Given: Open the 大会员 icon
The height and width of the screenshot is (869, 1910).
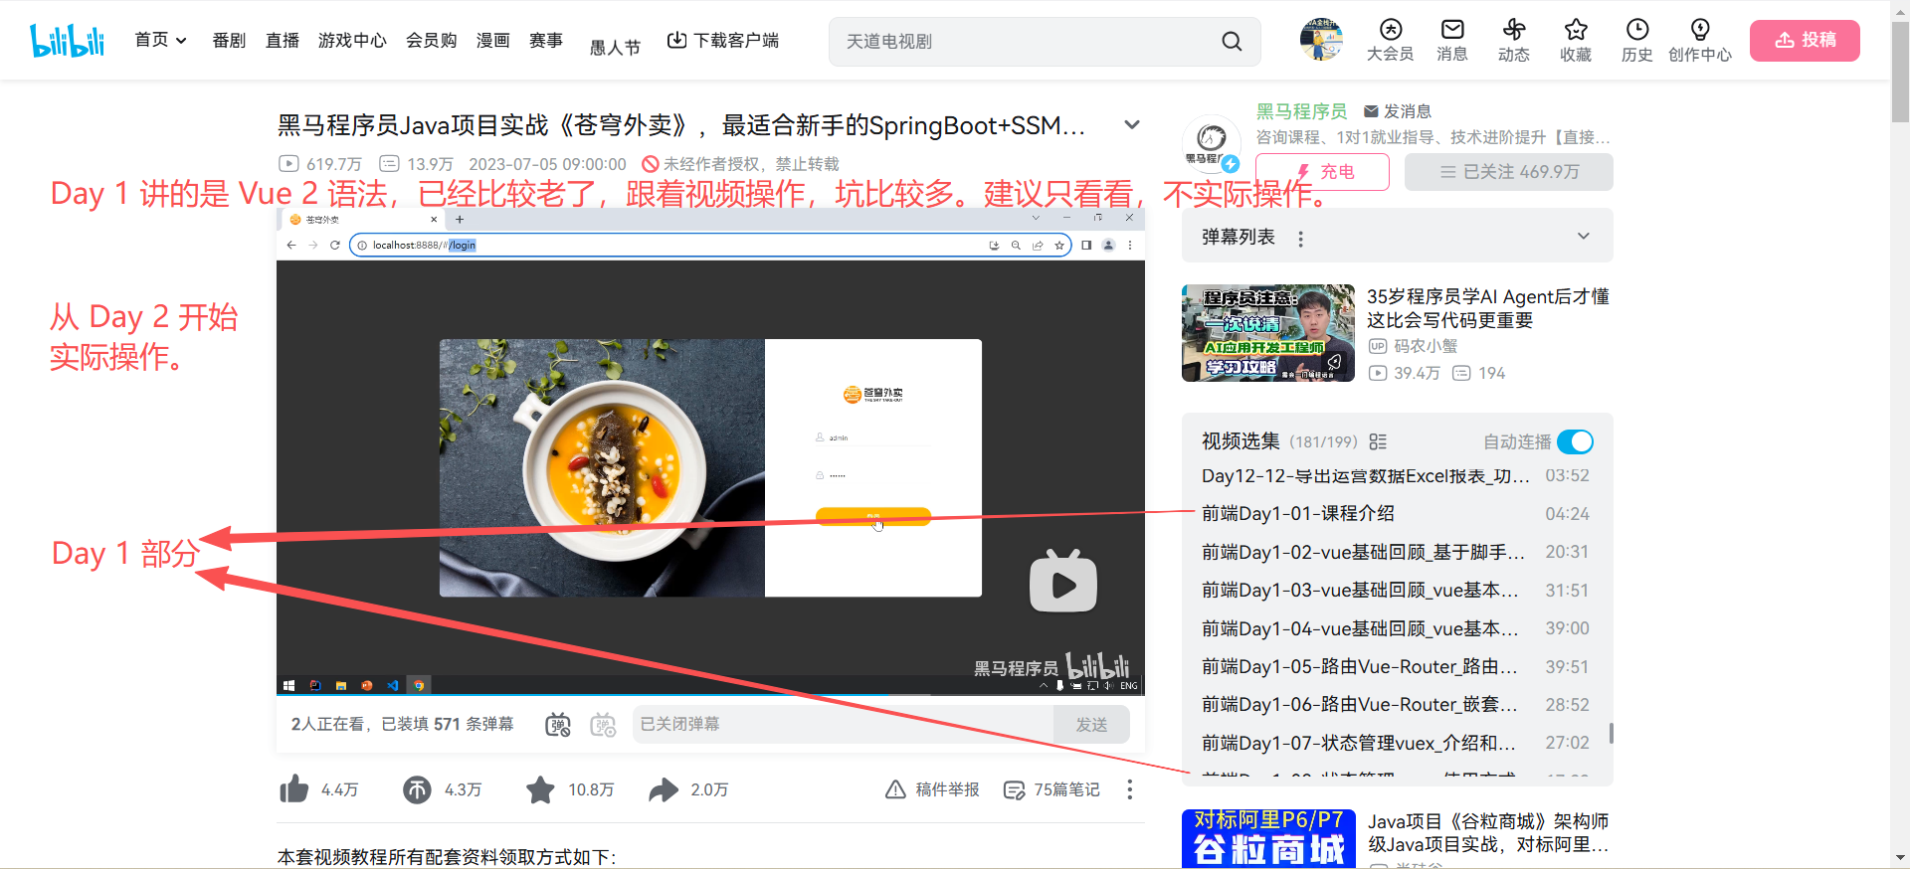Looking at the screenshot, I should [x=1390, y=29].
